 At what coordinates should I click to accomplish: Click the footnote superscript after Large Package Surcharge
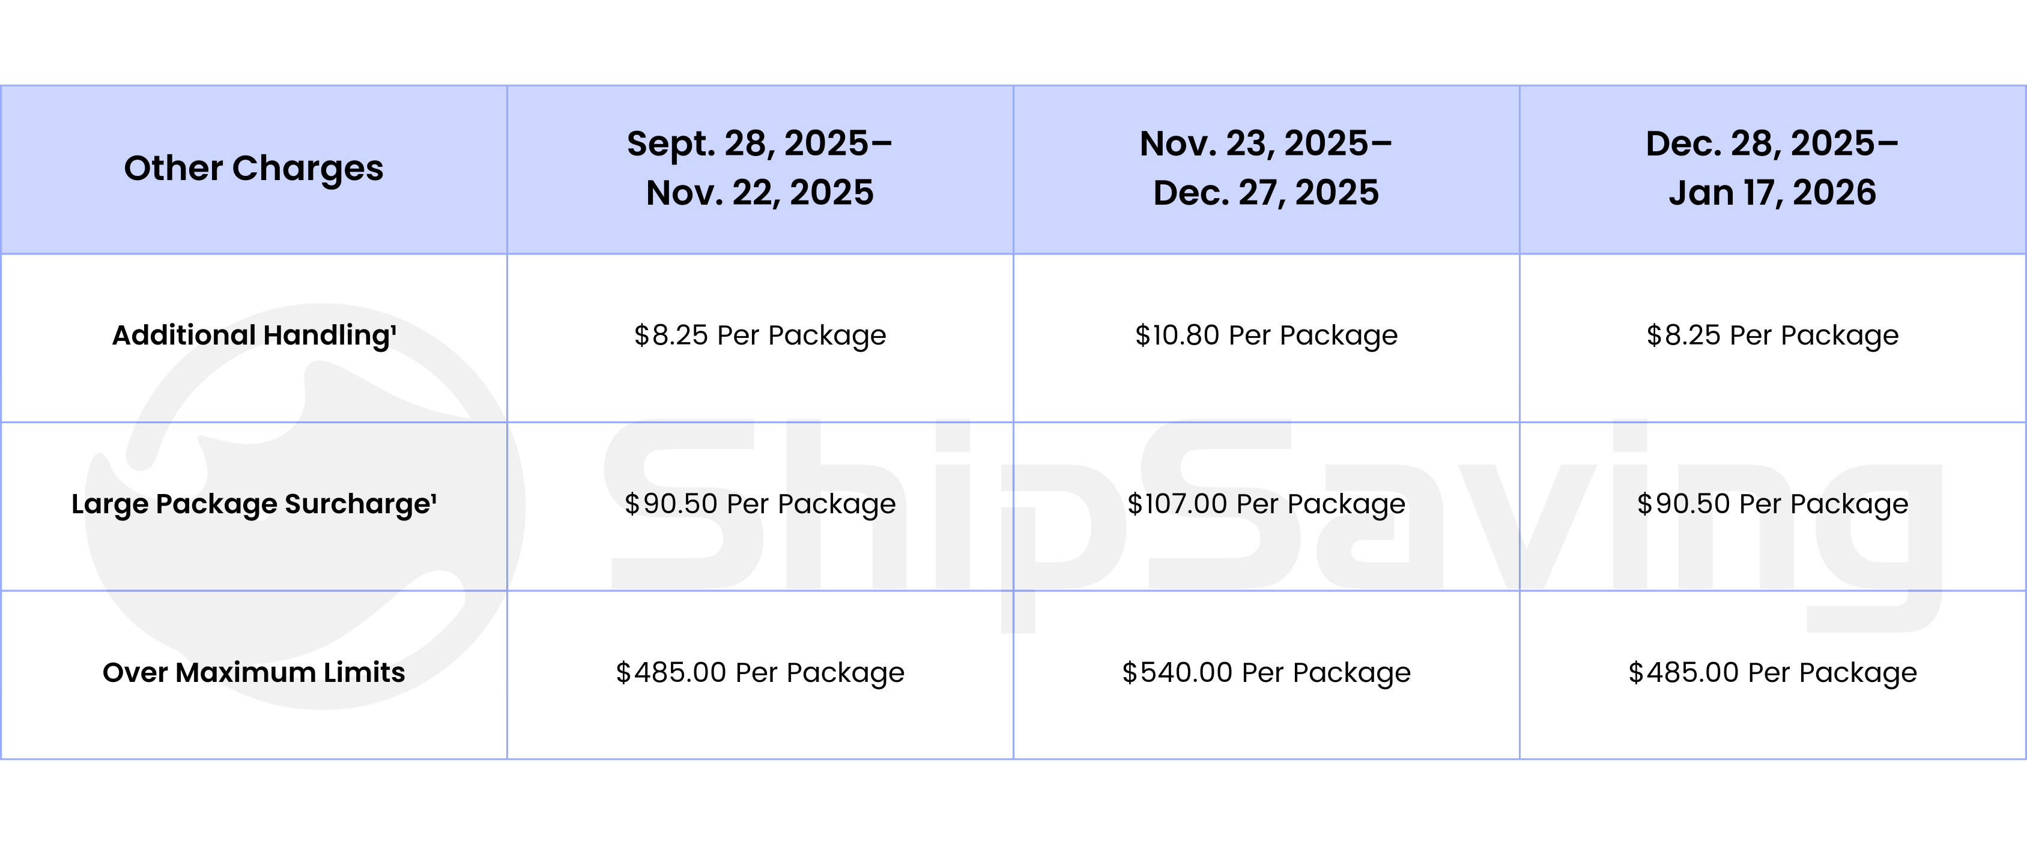(x=434, y=496)
